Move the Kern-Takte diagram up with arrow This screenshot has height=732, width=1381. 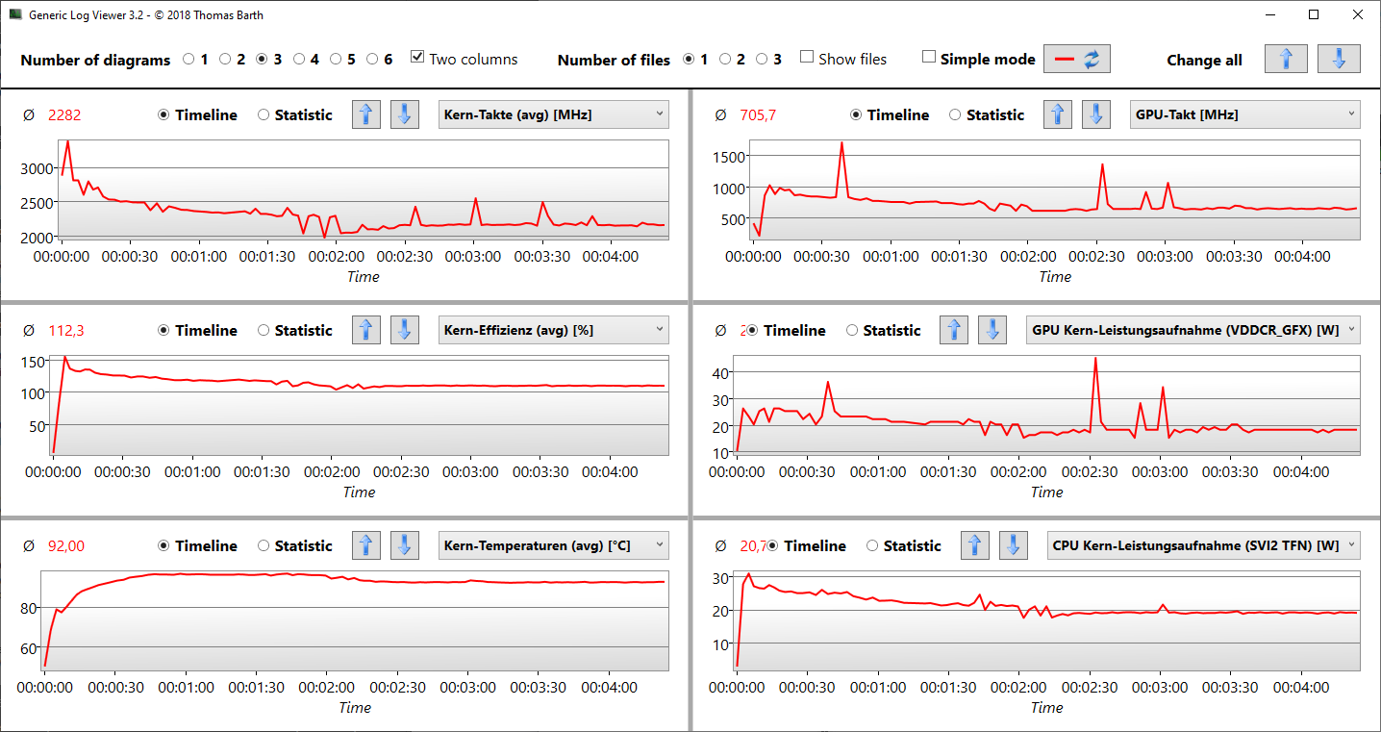pos(365,114)
